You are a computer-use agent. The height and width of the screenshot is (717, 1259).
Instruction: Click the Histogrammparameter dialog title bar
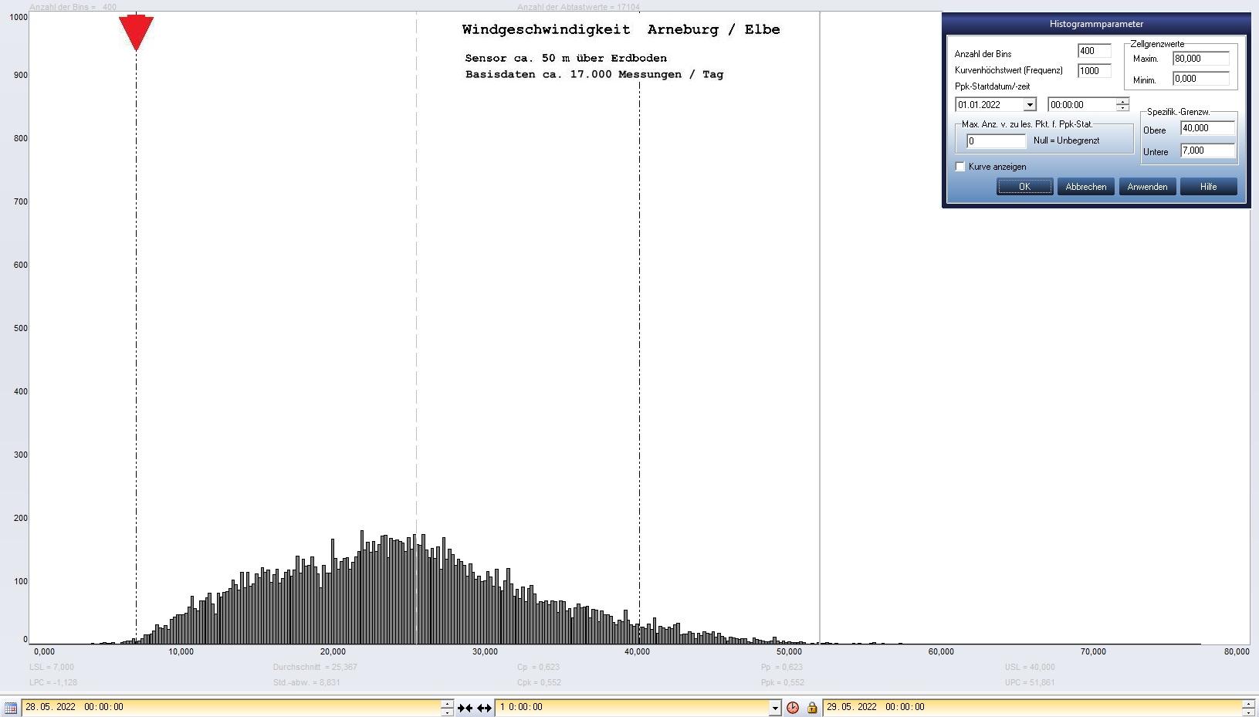1096,24
